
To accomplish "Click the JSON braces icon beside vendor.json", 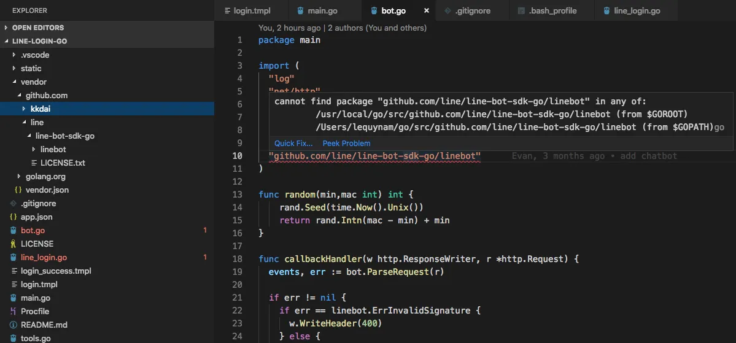I will (18, 190).
